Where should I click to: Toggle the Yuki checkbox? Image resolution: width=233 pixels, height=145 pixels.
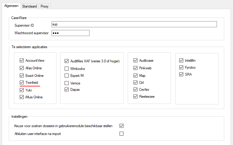click(x=22, y=90)
